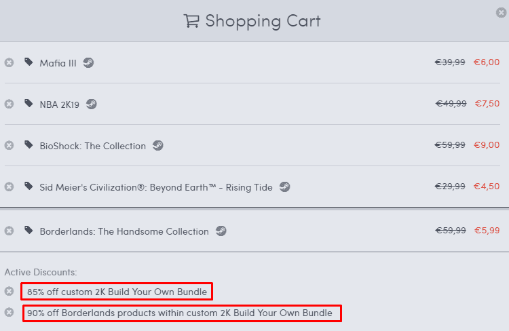Remove BioShock: The Collection from cart
509x331 pixels.
point(9,145)
